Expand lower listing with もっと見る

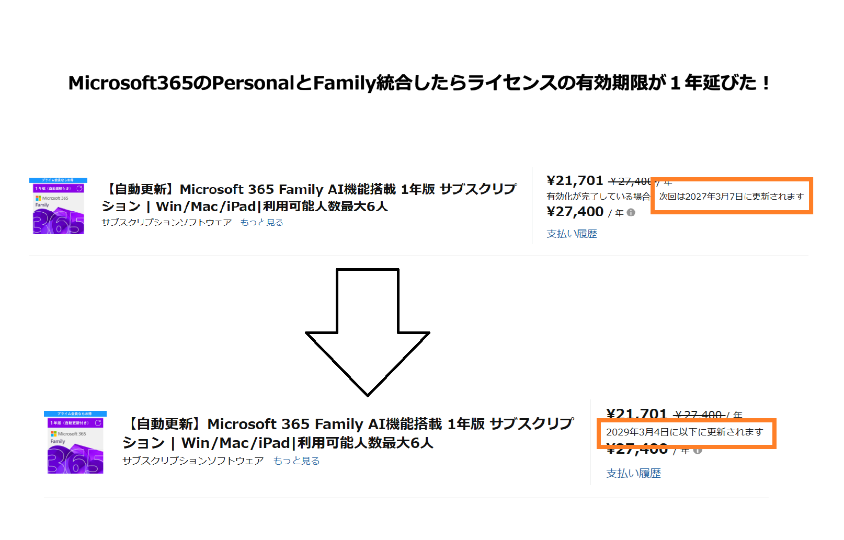coord(296,461)
